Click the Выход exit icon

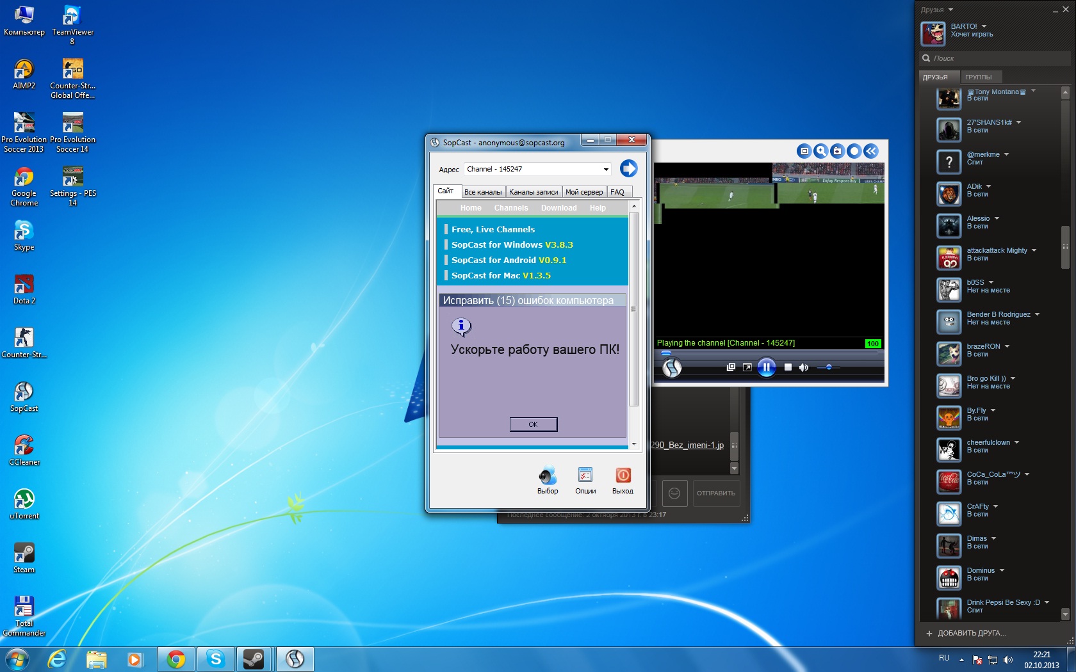[x=623, y=481]
